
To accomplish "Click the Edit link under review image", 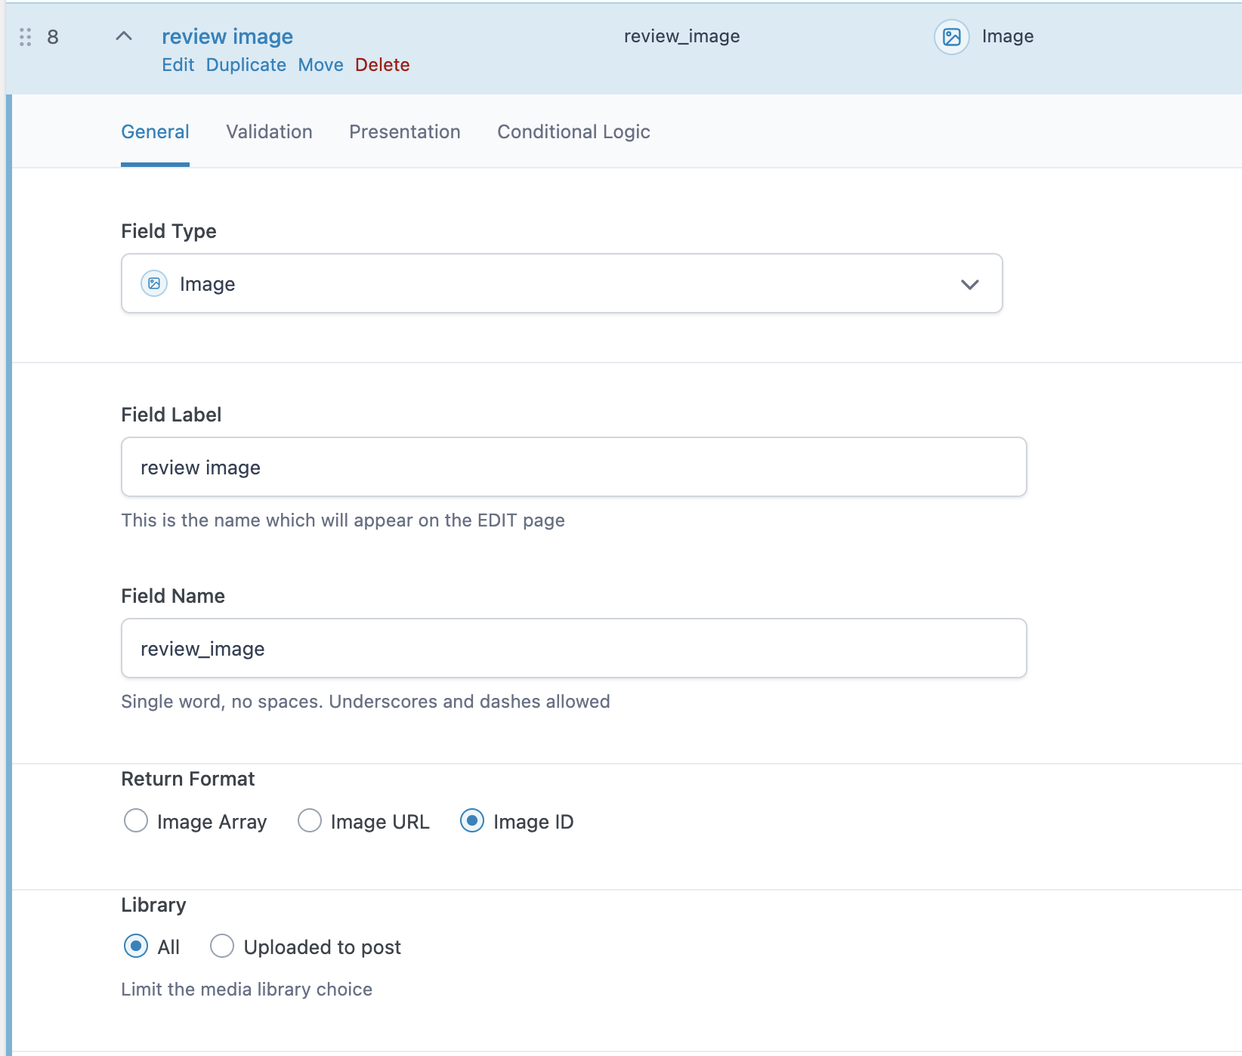I will (x=178, y=65).
